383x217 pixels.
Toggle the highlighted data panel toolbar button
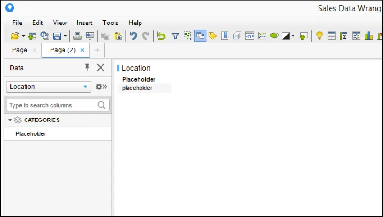[200, 36]
